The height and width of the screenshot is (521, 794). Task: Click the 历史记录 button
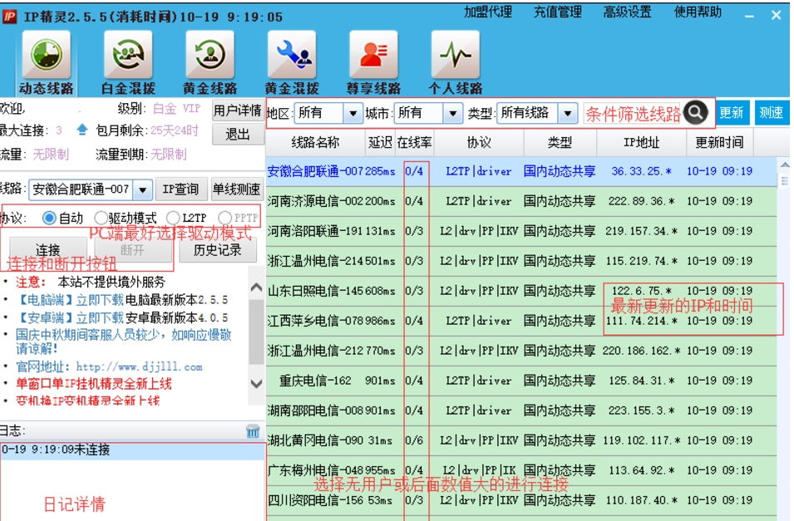217,249
